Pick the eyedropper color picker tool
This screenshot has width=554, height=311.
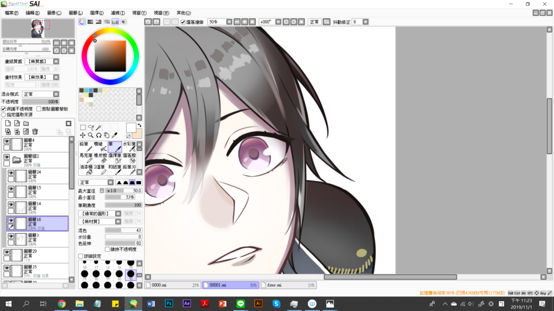pyautogui.click(x=115, y=135)
